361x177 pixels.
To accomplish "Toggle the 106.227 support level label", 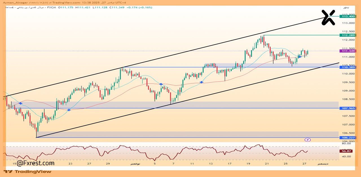I will 347,138.
